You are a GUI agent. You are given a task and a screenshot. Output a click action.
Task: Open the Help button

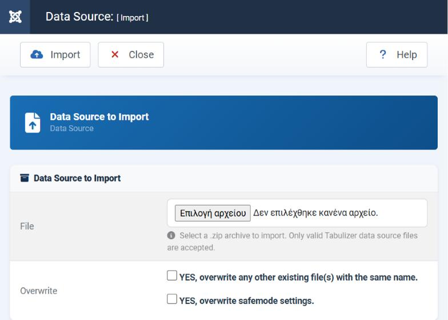(x=397, y=55)
